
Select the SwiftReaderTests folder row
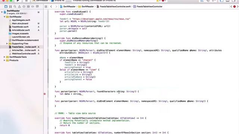point(18,57)
